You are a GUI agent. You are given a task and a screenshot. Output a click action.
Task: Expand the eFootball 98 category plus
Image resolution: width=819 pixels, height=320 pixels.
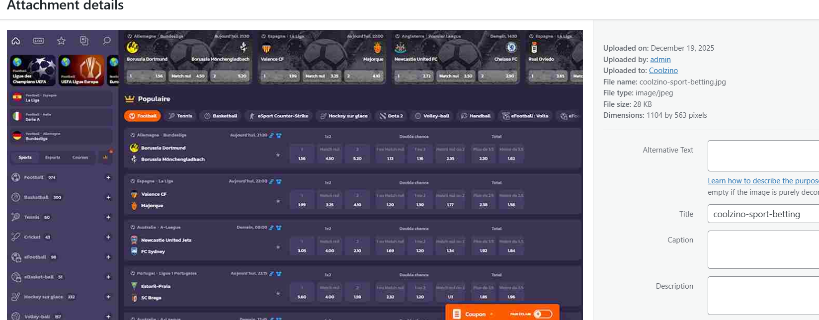[108, 257]
